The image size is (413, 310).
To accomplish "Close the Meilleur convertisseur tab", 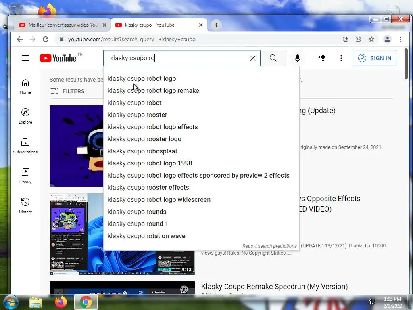I will pos(104,25).
